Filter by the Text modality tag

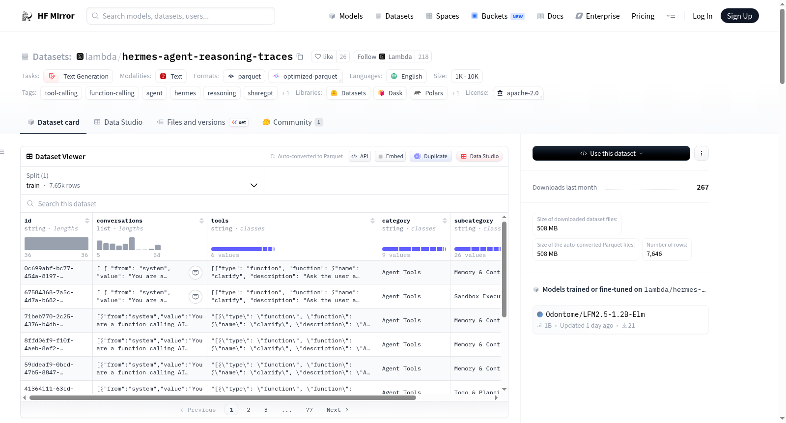(x=171, y=76)
